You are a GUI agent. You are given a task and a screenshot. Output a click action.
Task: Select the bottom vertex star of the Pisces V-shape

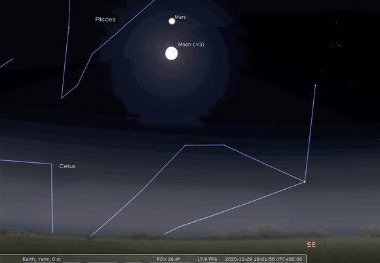point(62,97)
